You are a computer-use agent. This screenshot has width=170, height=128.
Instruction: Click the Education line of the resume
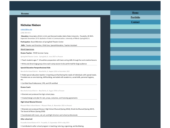coord(57,37)
